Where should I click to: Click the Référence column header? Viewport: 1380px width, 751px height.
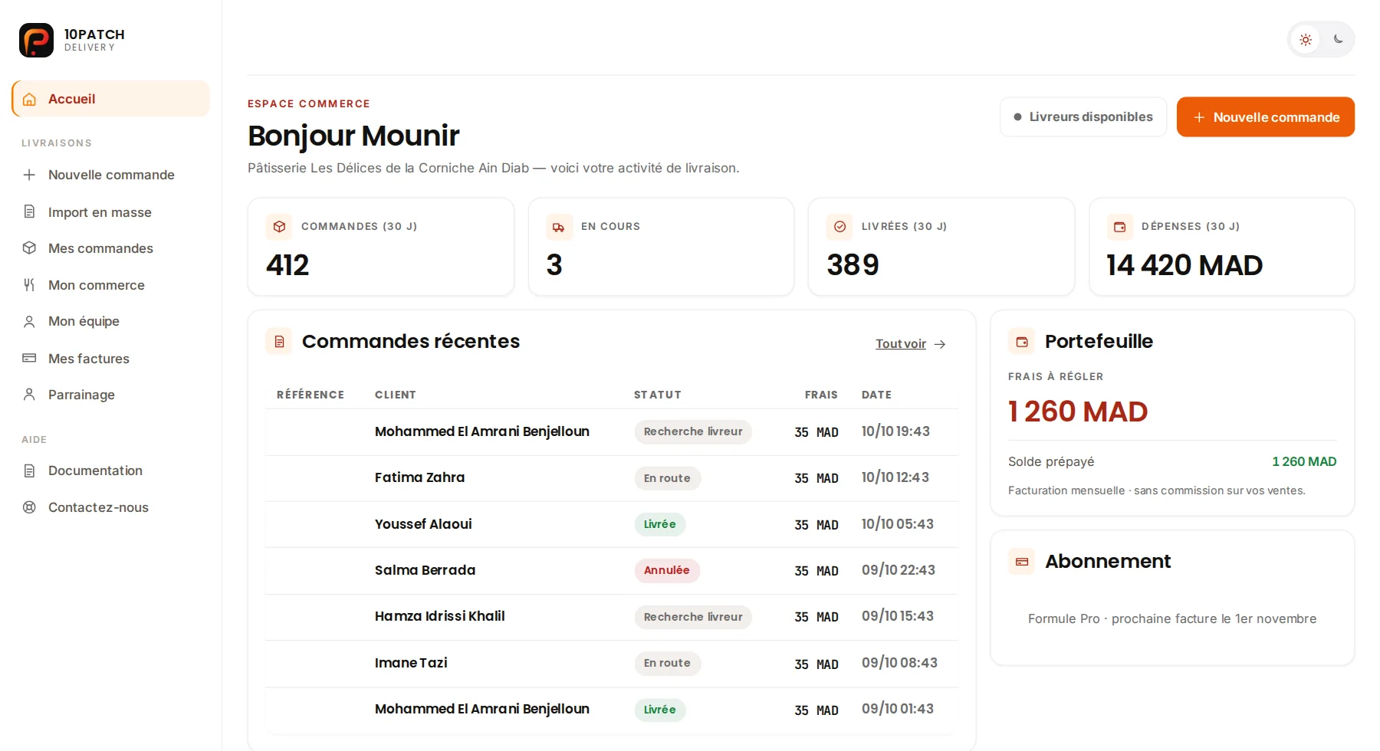(x=310, y=395)
